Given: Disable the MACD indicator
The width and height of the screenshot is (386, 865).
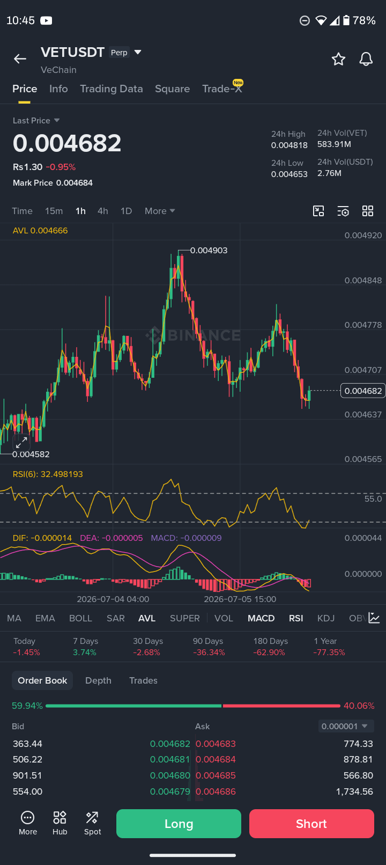Looking at the screenshot, I should tap(261, 618).
